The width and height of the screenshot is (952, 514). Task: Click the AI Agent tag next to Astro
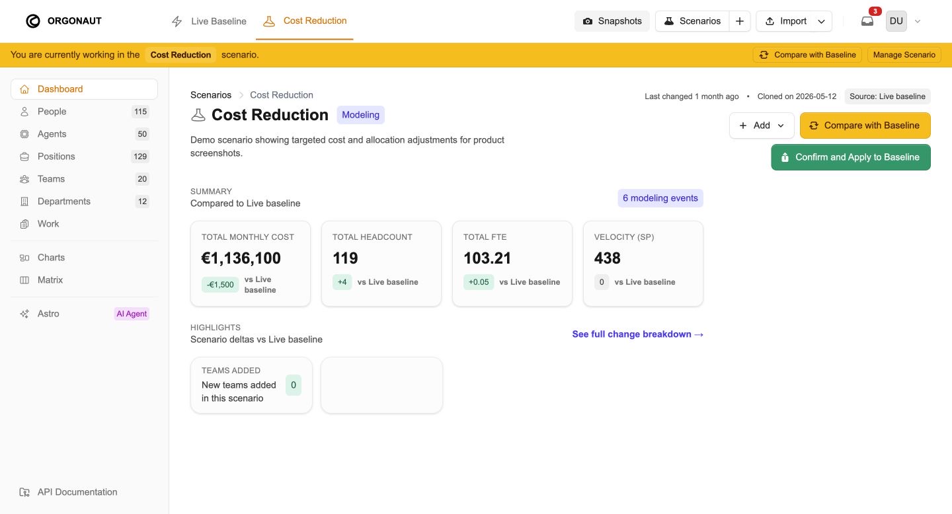coord(132,314)
